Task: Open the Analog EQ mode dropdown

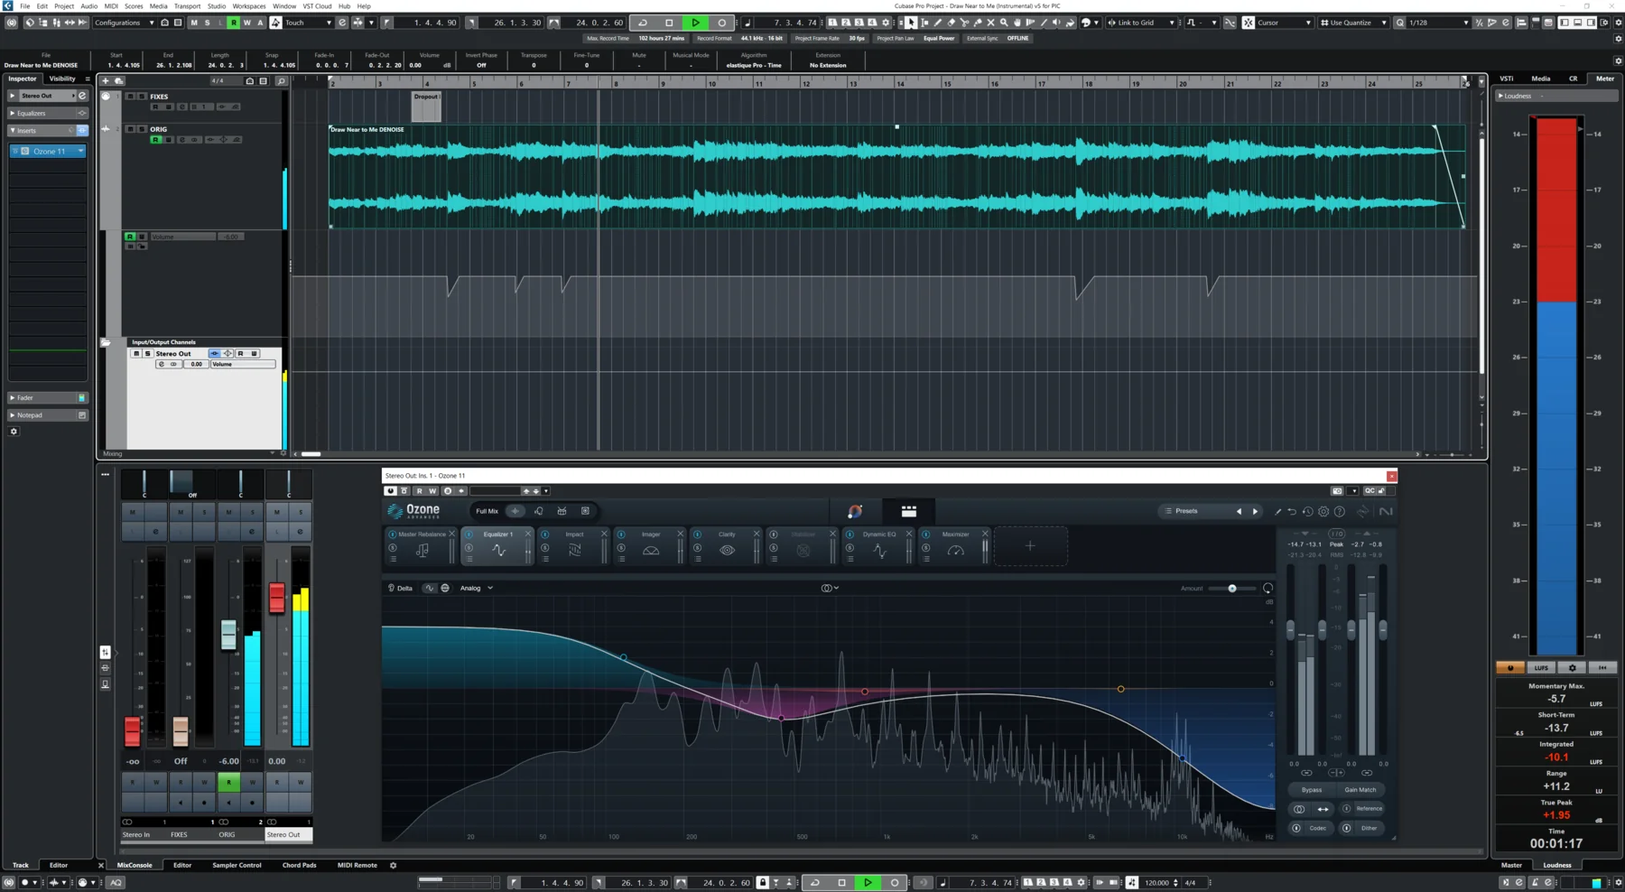Action: point(477,588)
